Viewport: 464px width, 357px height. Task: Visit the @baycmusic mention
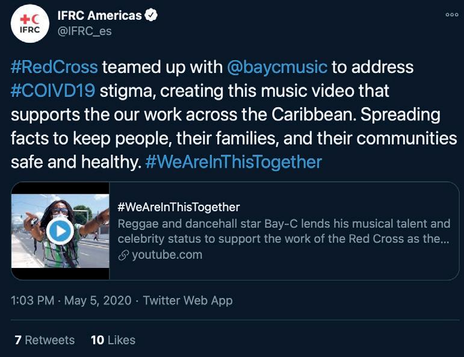277,66
